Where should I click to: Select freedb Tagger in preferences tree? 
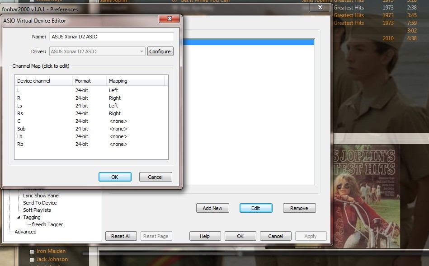(47, 224)
